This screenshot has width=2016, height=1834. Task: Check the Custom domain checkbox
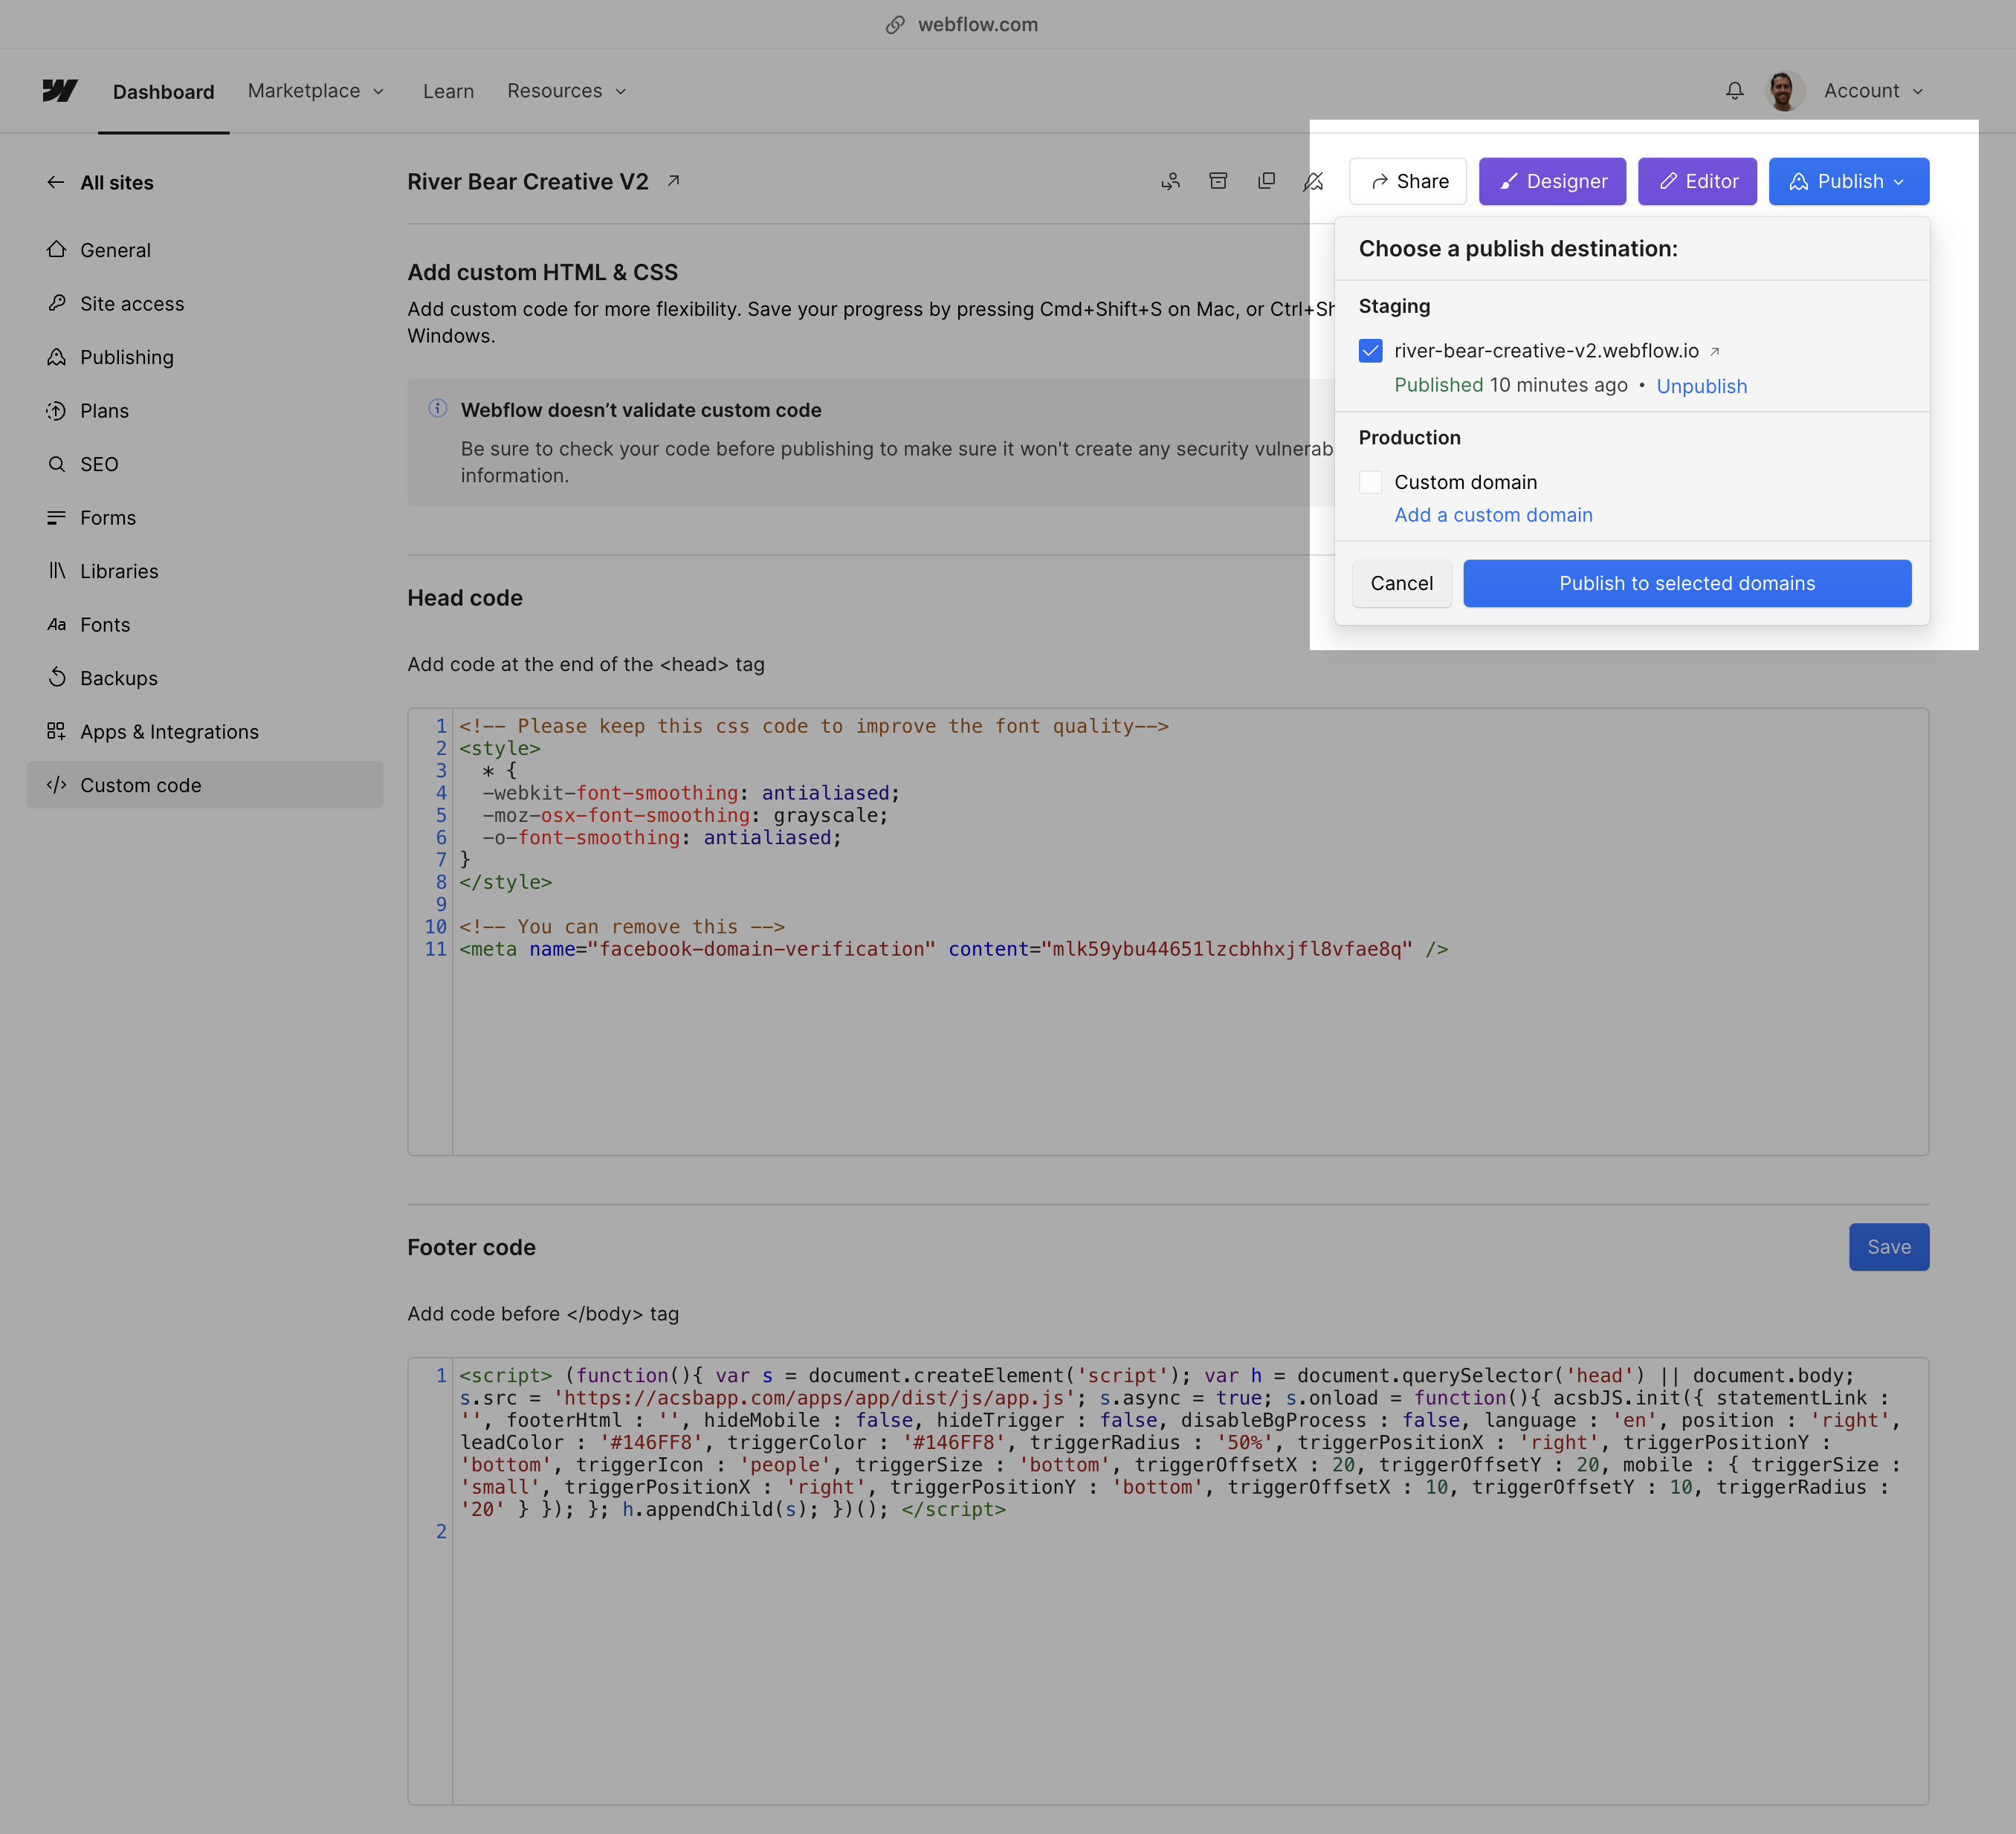click(x=1370, y=482)
